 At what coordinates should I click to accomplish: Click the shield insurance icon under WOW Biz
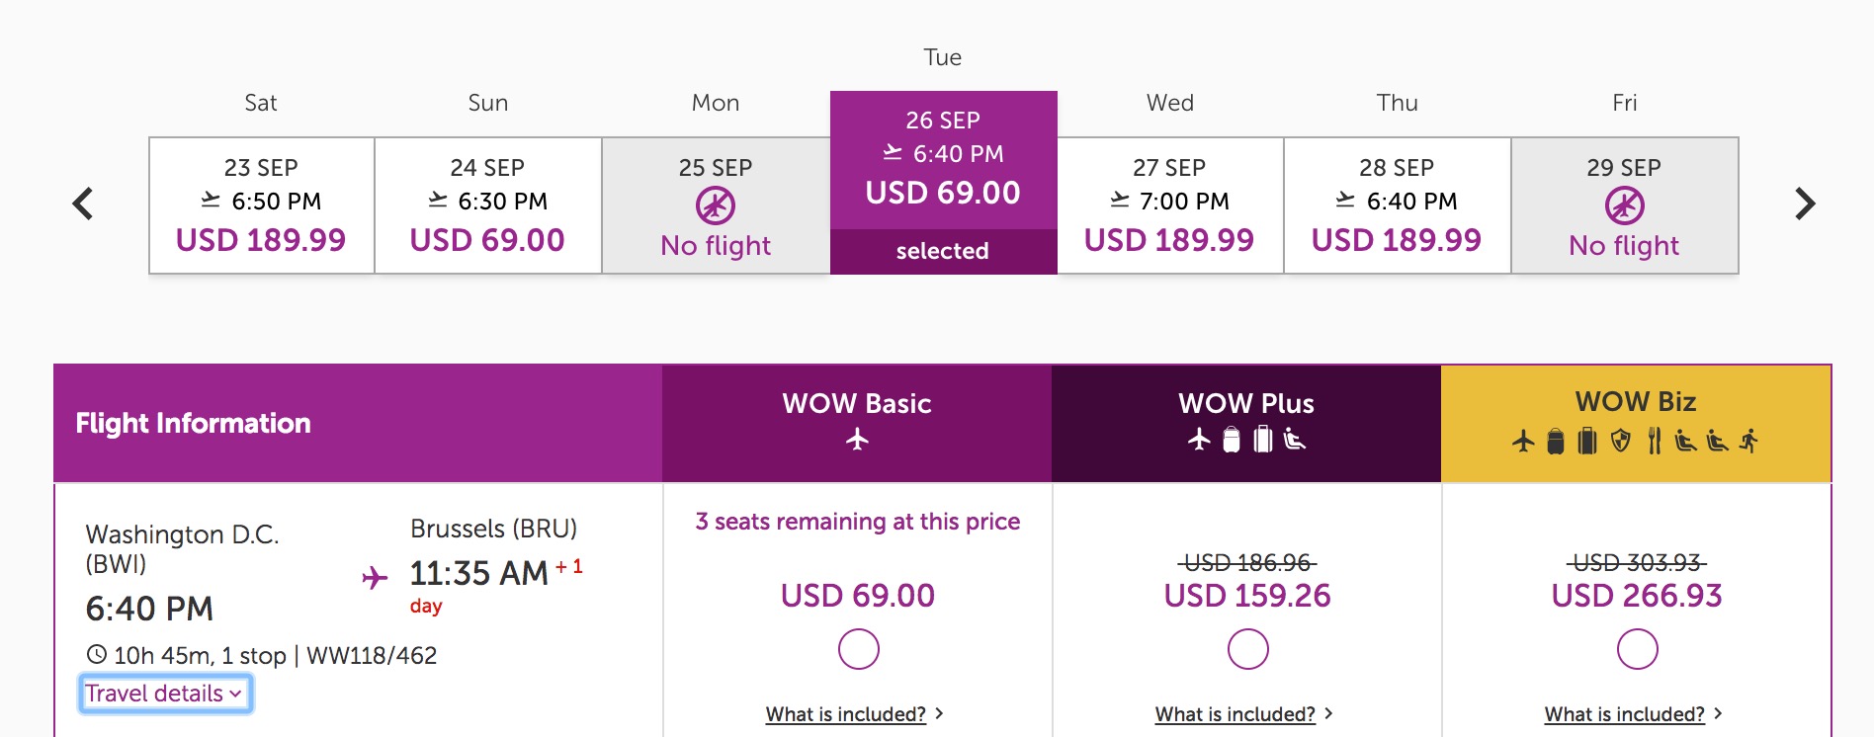[1620, 441]
